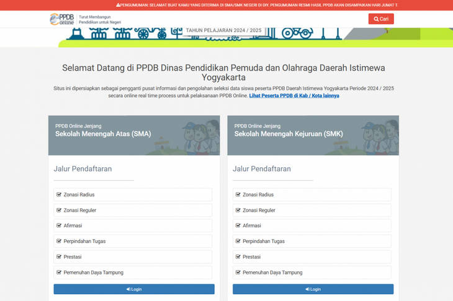Click the Selamat Datang di PPDB heading

pyautogui.click(x=223, y=72)
